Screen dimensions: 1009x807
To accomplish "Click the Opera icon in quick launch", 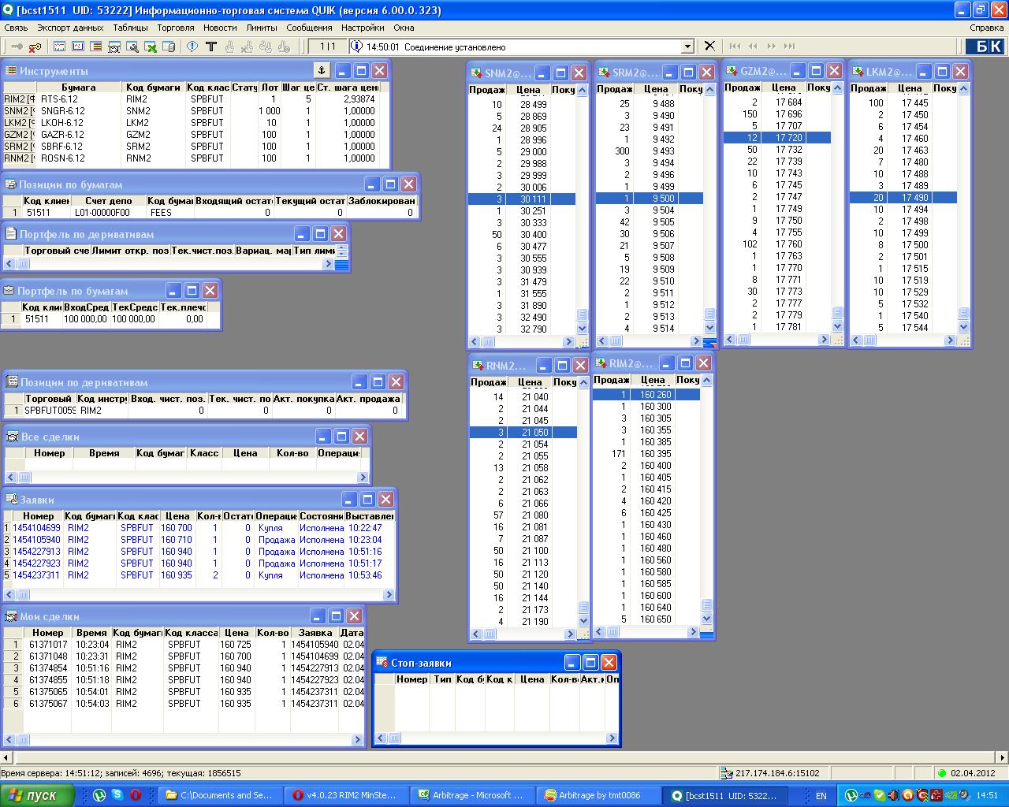I will (x=136, y=795).
